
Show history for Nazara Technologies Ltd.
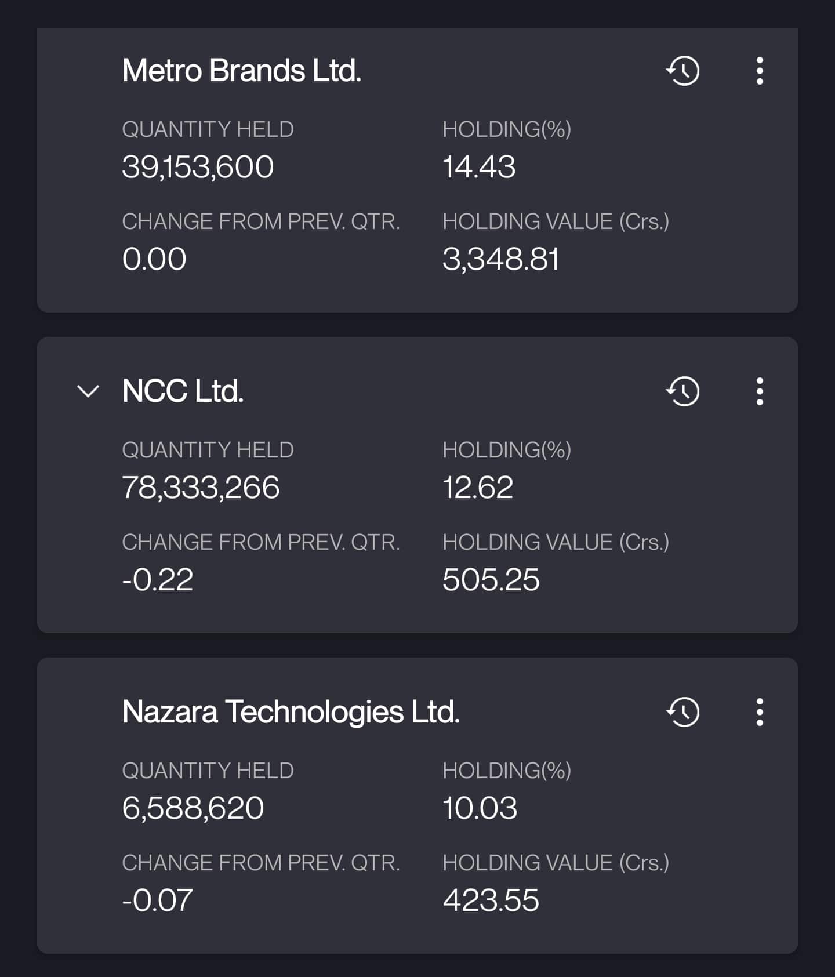tap(683, 712)
